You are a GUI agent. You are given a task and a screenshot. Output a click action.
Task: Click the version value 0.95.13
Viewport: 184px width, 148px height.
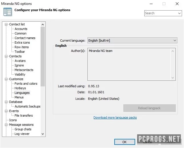[93, 86]
